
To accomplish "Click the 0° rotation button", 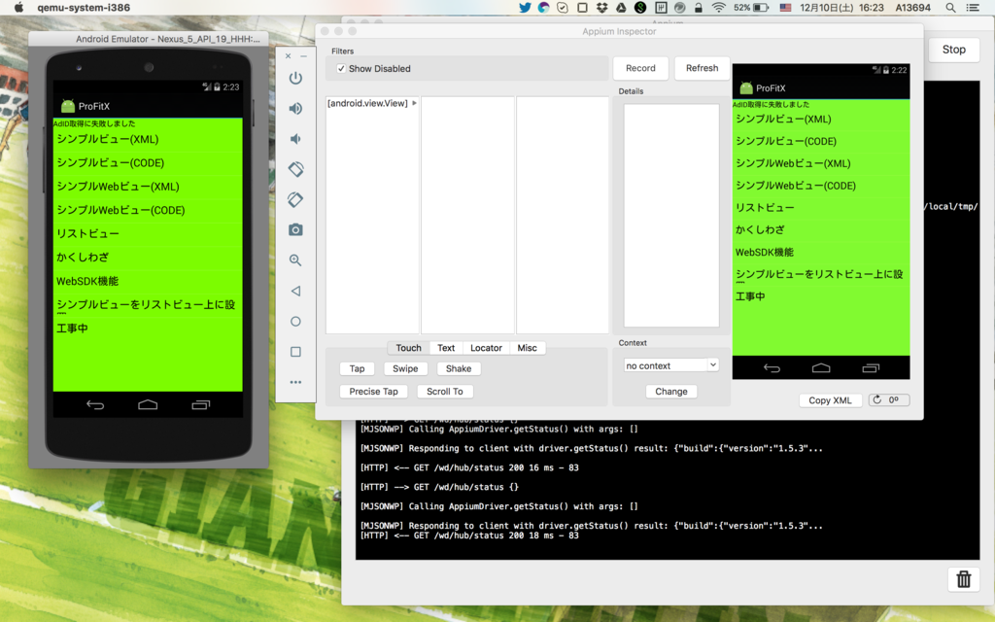I will click(x=888, y=399).
